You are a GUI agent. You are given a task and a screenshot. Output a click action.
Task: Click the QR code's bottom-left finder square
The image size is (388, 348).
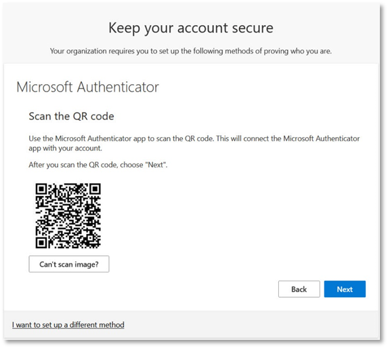(41, 243)
